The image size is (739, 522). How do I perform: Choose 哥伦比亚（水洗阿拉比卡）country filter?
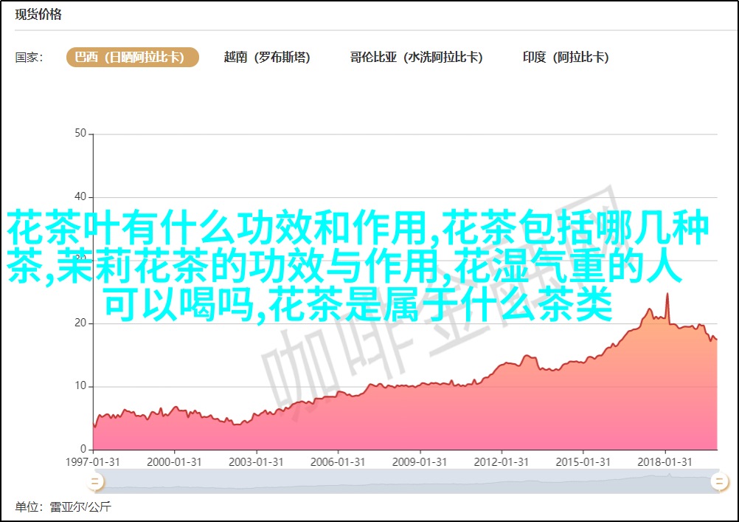click(x=416, y=58)
